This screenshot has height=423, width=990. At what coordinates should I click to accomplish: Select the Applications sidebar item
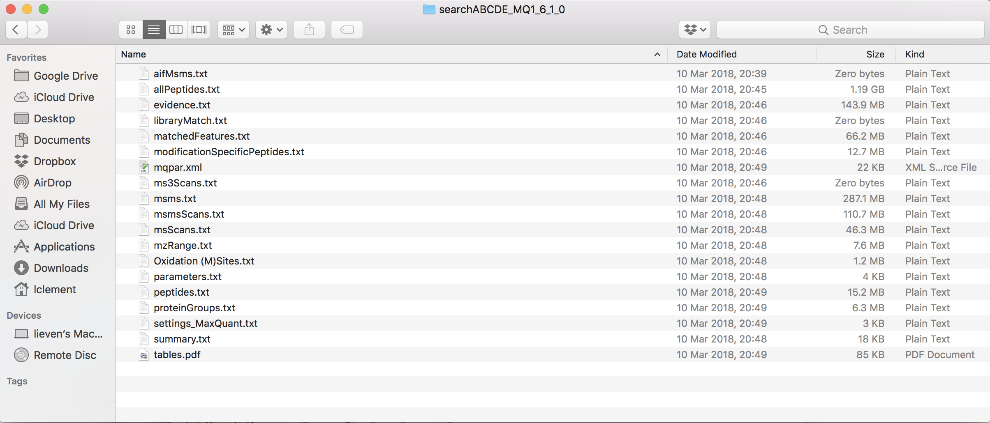[64, 247]
